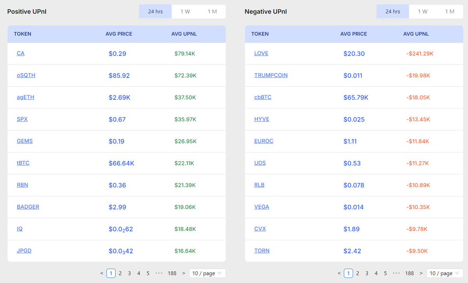Click the $20.30 price for LOVE
Image resolution: width=468 pixels, height=283 pixels.
click(x=354, y=54)
